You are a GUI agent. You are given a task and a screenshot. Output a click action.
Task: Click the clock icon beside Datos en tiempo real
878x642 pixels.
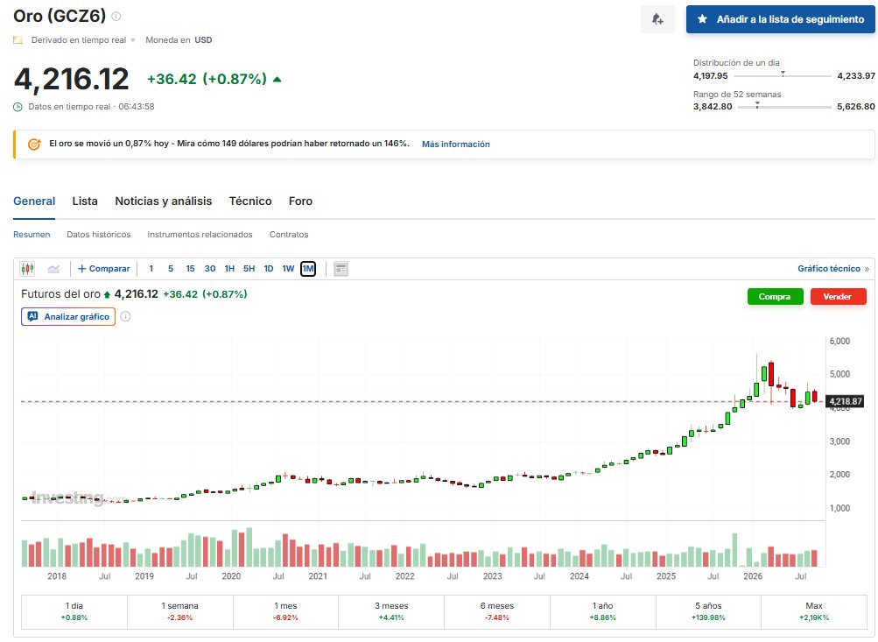(18, 107)
